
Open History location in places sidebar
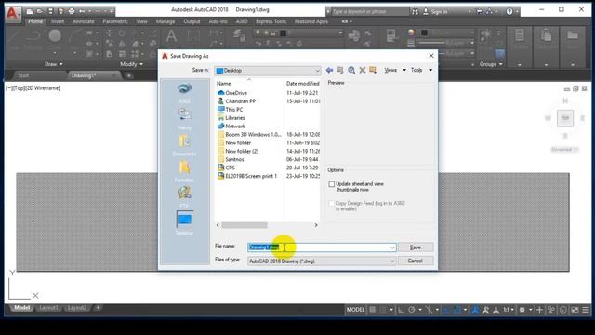tap(184, 119)
